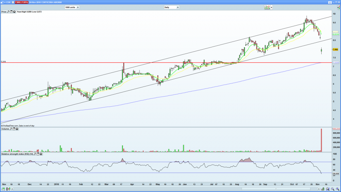
Task: Remove the Volume indicator panel
Action: pyautogui.click(x=17, y=129)
